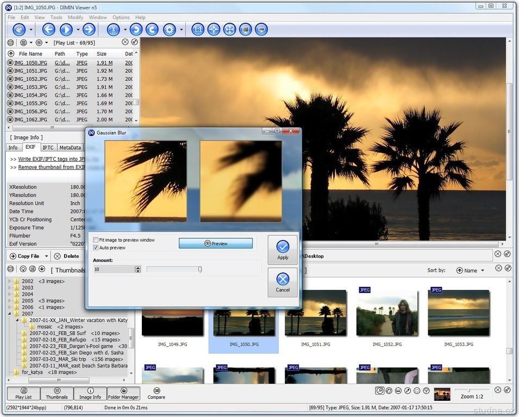The height and width of the screenshot is (417, 519).
Task: Open the settings gear icon in toolbar
Action: pyautogui.click(x=170, y=29)
